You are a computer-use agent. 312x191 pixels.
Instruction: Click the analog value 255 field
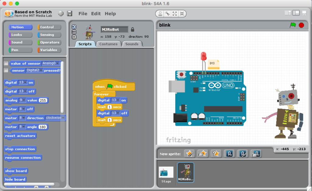point(43,100)
